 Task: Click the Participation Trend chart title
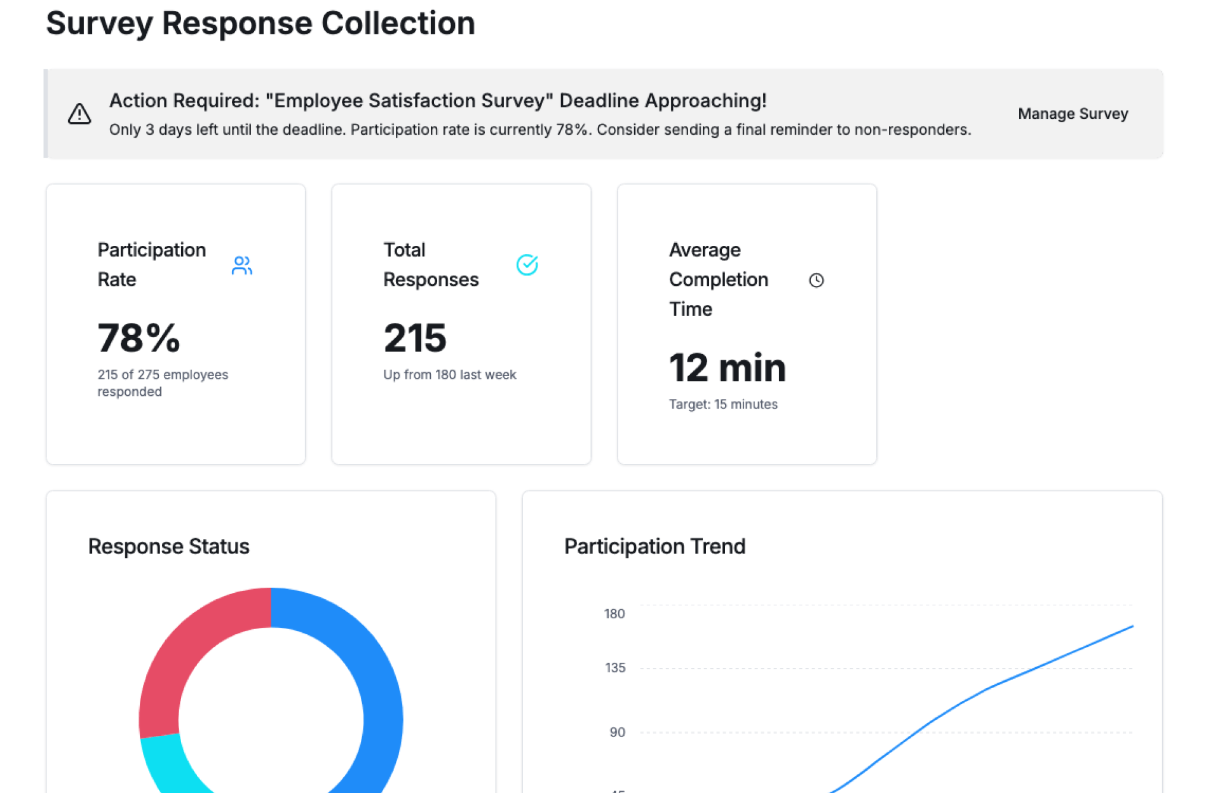click(x=654, y=546)
